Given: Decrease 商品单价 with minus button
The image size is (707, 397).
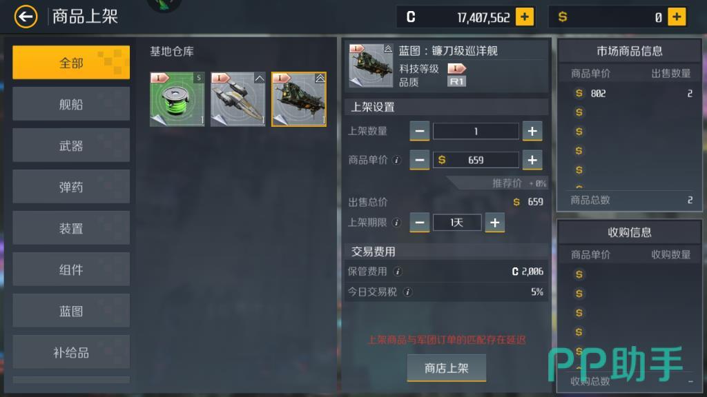Looking at the screenshot, I should pos(419,160).
